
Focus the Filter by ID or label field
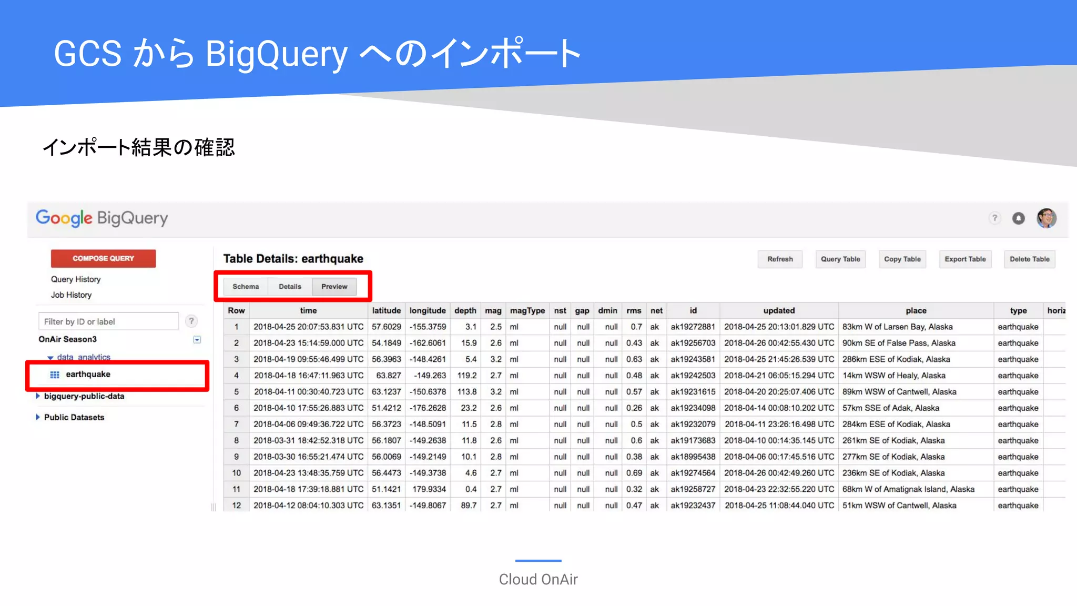[108, 321]
